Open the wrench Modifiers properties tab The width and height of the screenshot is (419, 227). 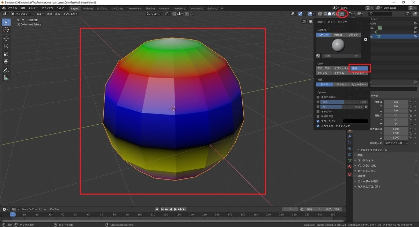tap(350, 136)
